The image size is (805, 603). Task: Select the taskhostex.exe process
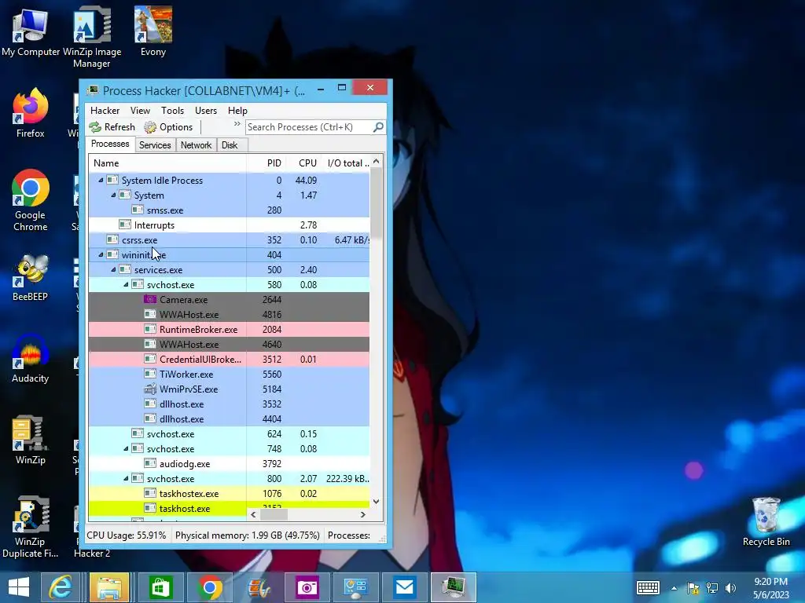click(229, 493)
